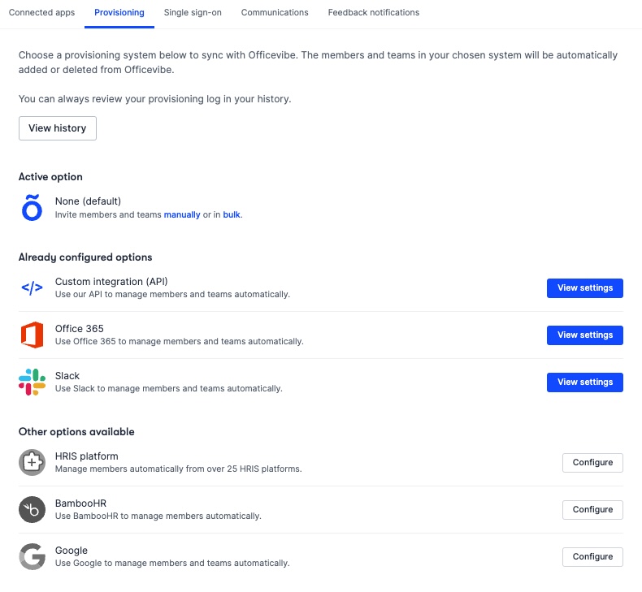Click 'Manage members automatically from over 25 HRIS platforms.'
Viewport: 642px width, 592px height.
point(178,469)
